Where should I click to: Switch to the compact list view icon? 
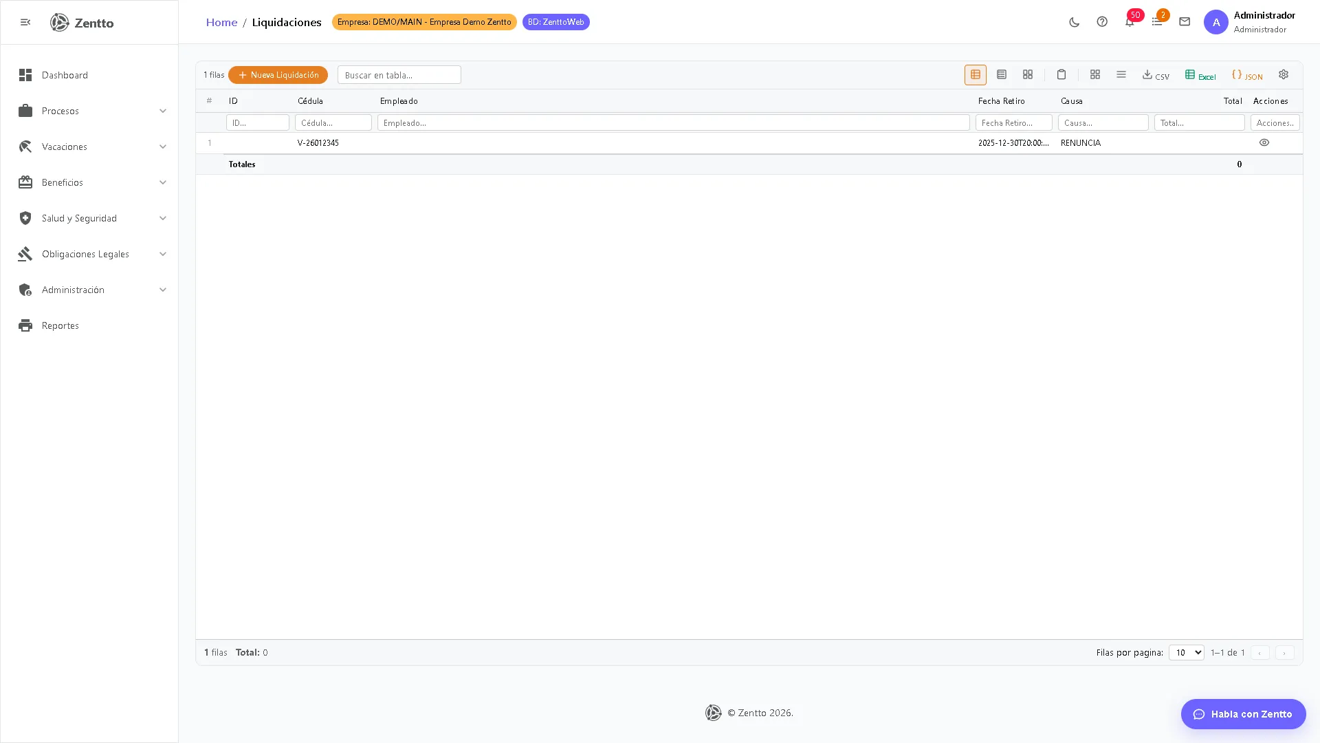pos(1001,75)
